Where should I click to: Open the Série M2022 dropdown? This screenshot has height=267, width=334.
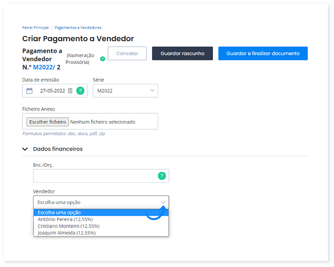coord(125,91)
